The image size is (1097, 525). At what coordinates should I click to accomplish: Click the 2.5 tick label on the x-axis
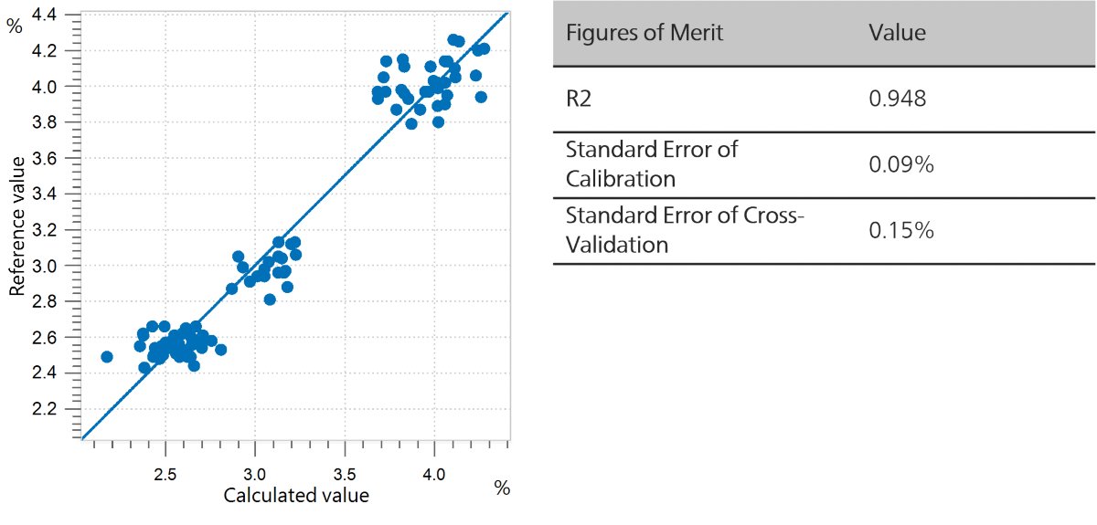pos(165,475)
